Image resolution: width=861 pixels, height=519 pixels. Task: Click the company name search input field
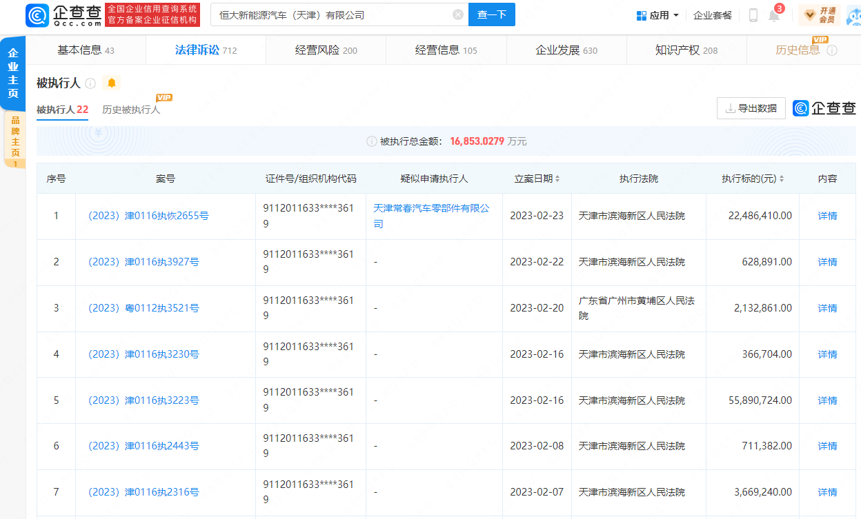tap(331, 14)
